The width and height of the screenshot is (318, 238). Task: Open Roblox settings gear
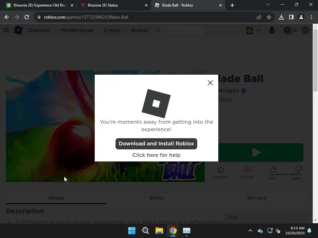(306, 30)
